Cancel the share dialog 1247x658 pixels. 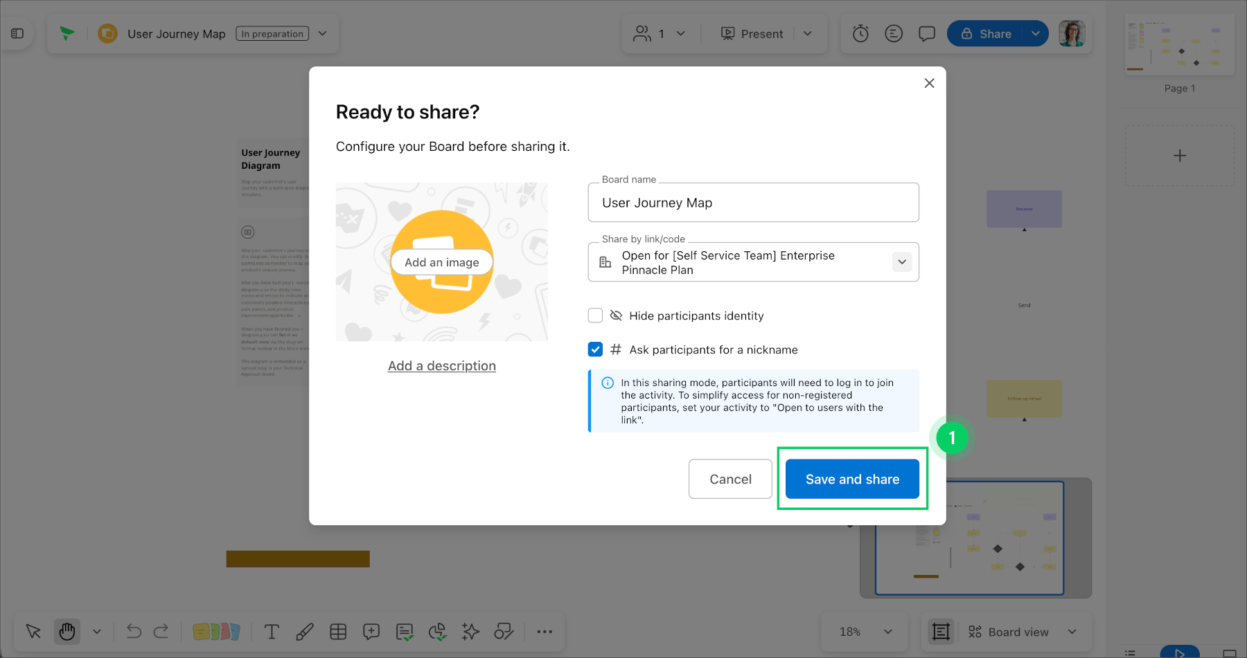730,479
